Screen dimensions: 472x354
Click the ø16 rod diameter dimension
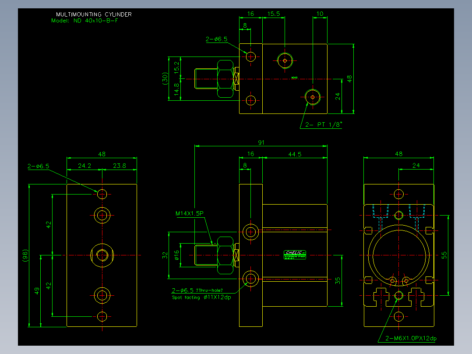177,255
